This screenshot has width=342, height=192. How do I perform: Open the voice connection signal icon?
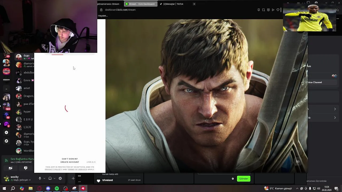click(6, 160)
